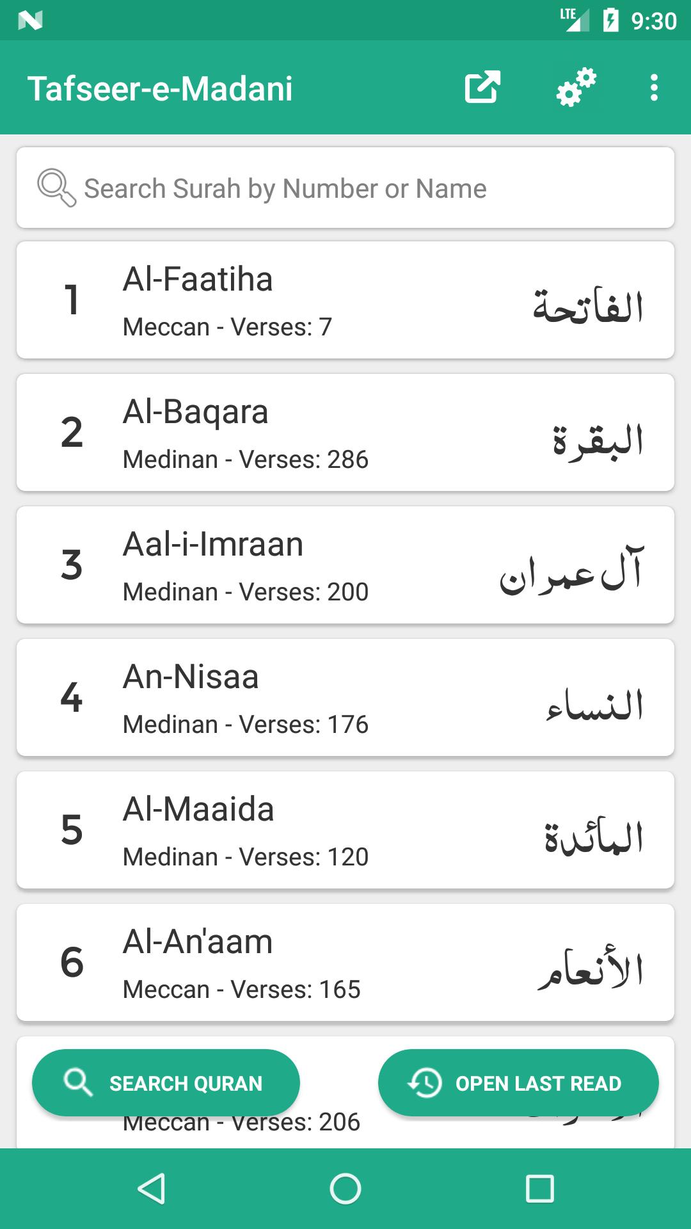
Task: Open Surah Al-An'aam
Action: [x=345, y=962]
